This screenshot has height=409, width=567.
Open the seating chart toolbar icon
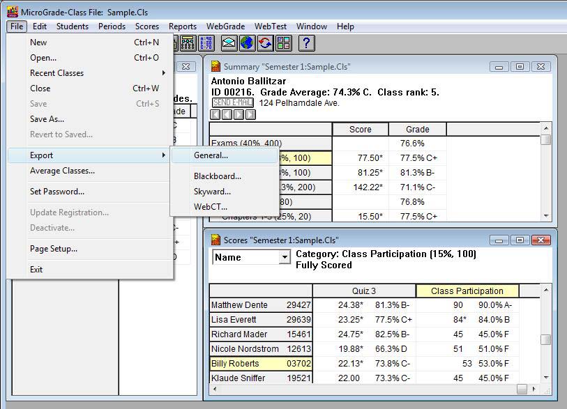(188, 43)
